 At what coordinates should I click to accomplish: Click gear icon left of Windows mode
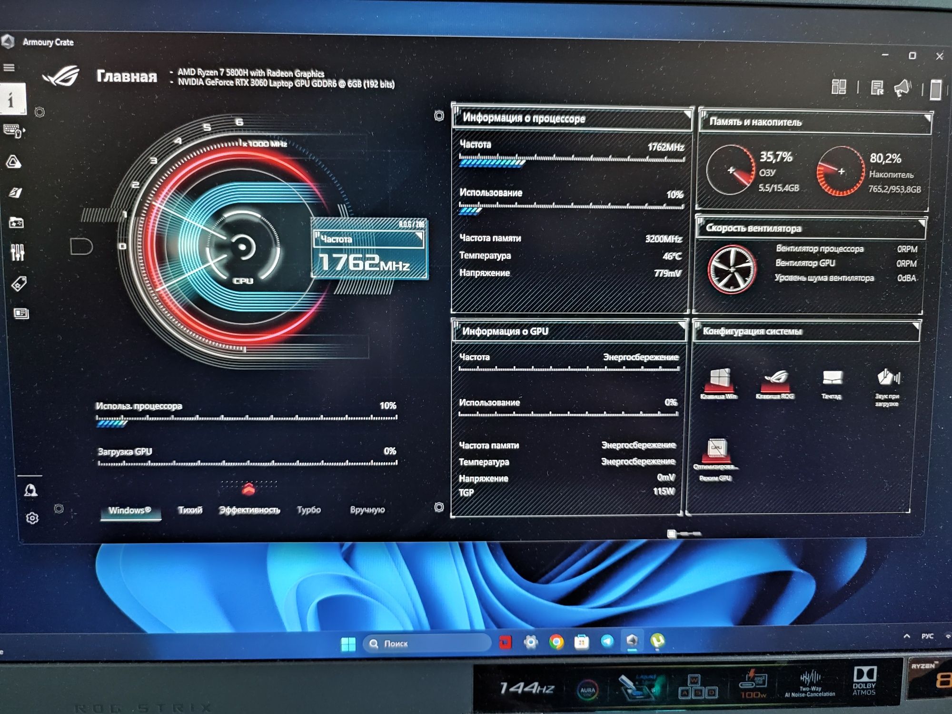tap(59, 509)
